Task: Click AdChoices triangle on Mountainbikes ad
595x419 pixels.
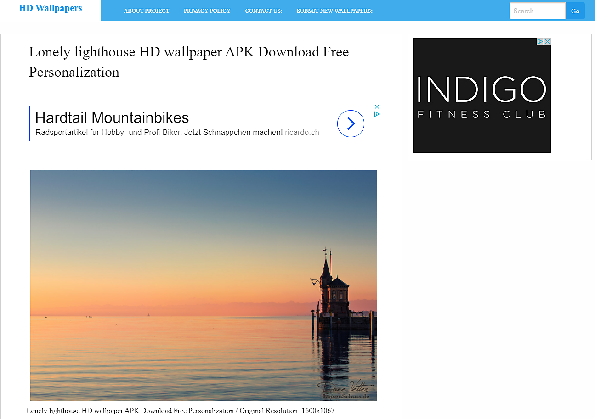Action: pos(377,114)
